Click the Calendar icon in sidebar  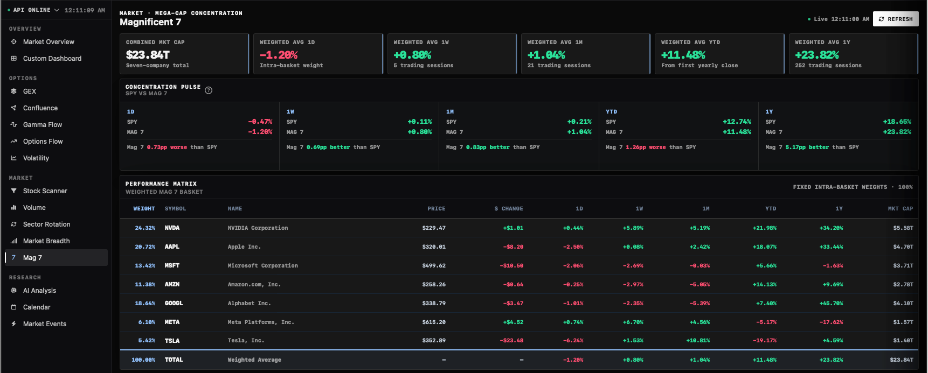(x=13, y=307)
